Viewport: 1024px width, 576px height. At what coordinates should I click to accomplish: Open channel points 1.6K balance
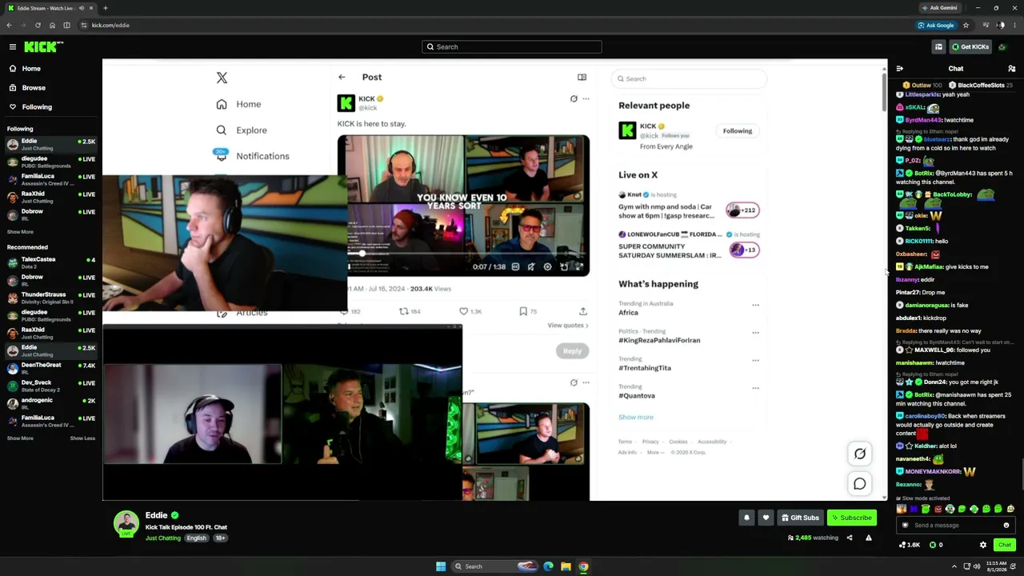(x=910, y=545)
